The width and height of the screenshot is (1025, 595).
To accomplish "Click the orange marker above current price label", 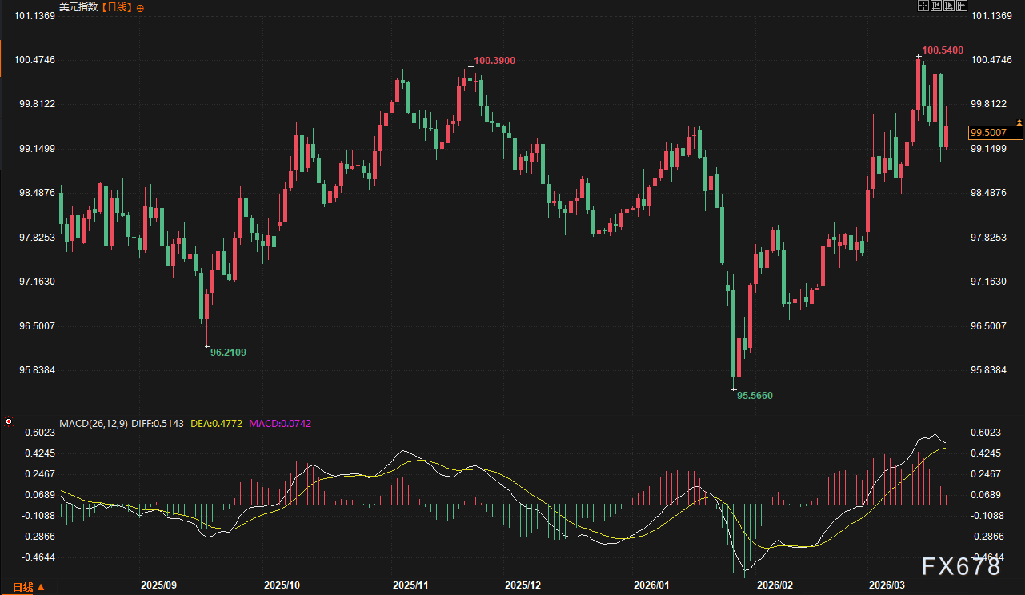I will (1019, 122).
